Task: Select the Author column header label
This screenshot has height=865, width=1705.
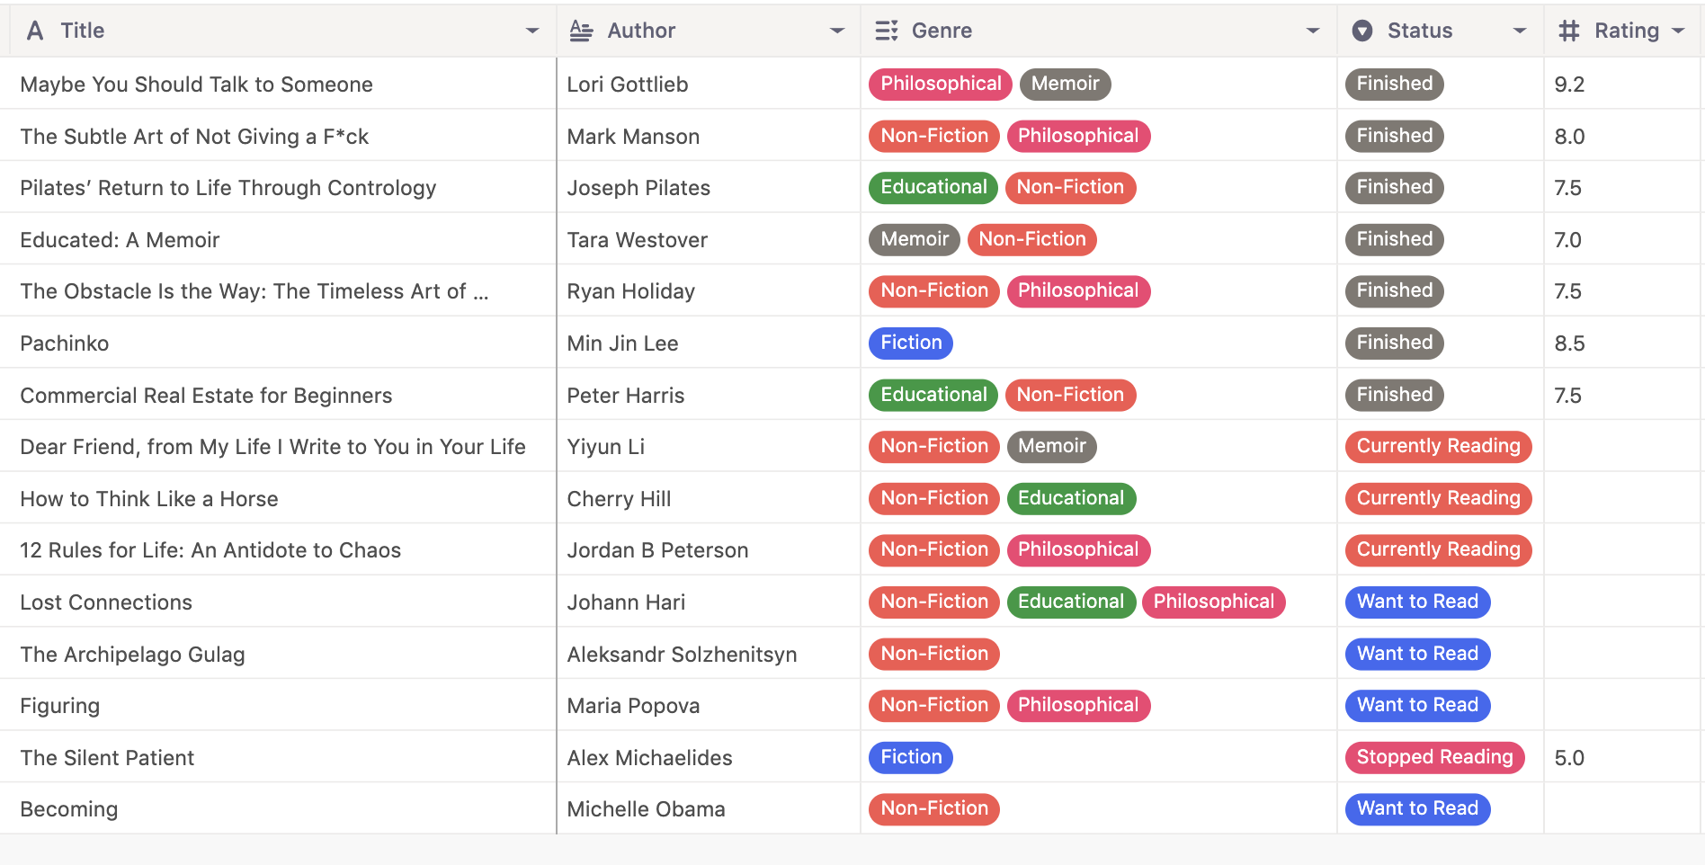Action: (x=641, y=31)
